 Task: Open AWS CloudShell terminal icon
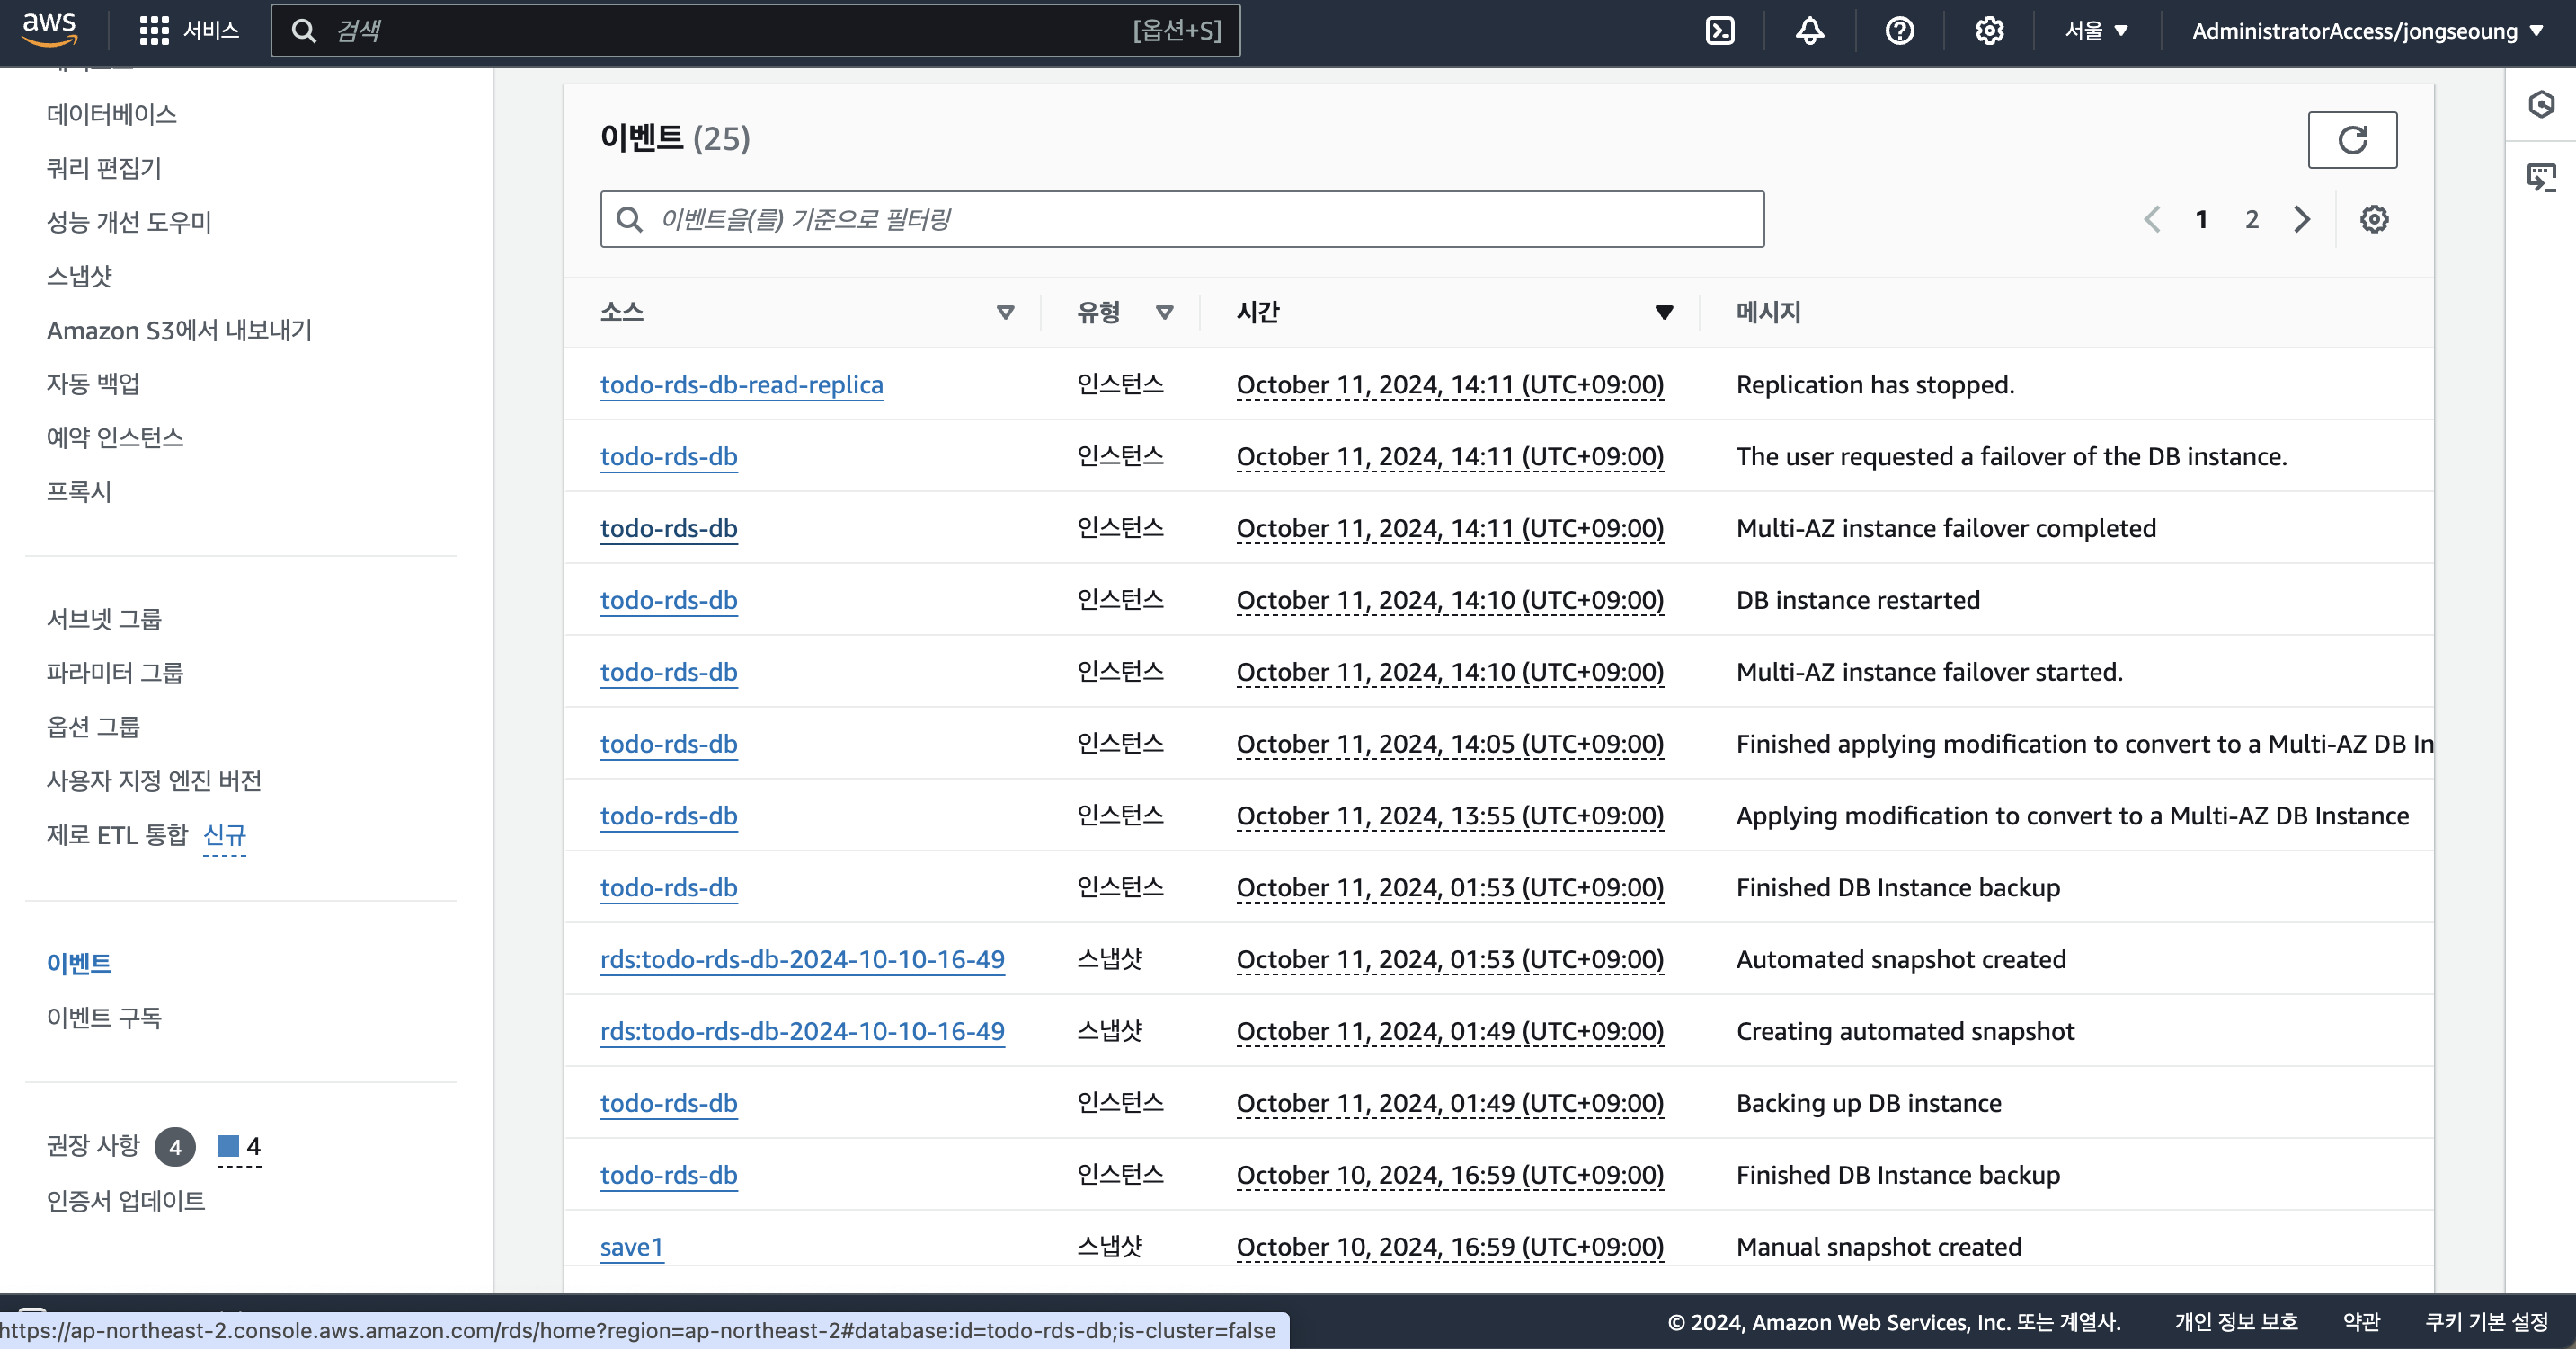point(1719,31)
